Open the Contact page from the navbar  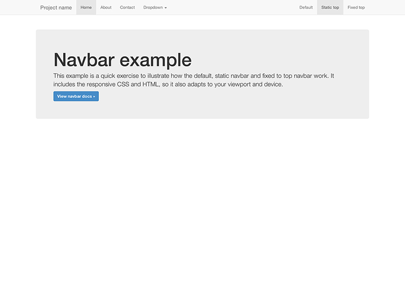[x=128, y=7]
